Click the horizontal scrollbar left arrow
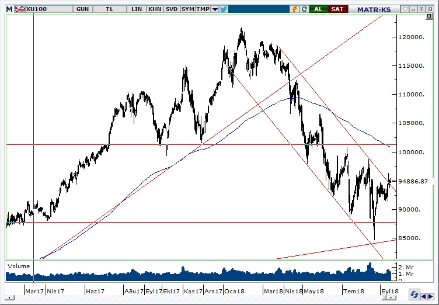 click(x=9, y=298)
